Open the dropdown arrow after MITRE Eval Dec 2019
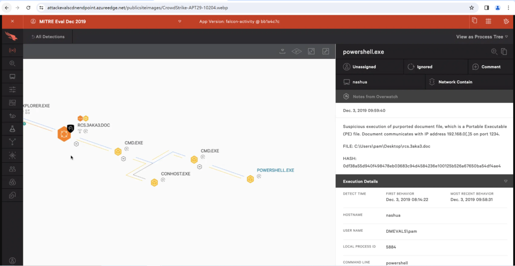The height and width of the screenshot is (266, 515). (180, 21)
